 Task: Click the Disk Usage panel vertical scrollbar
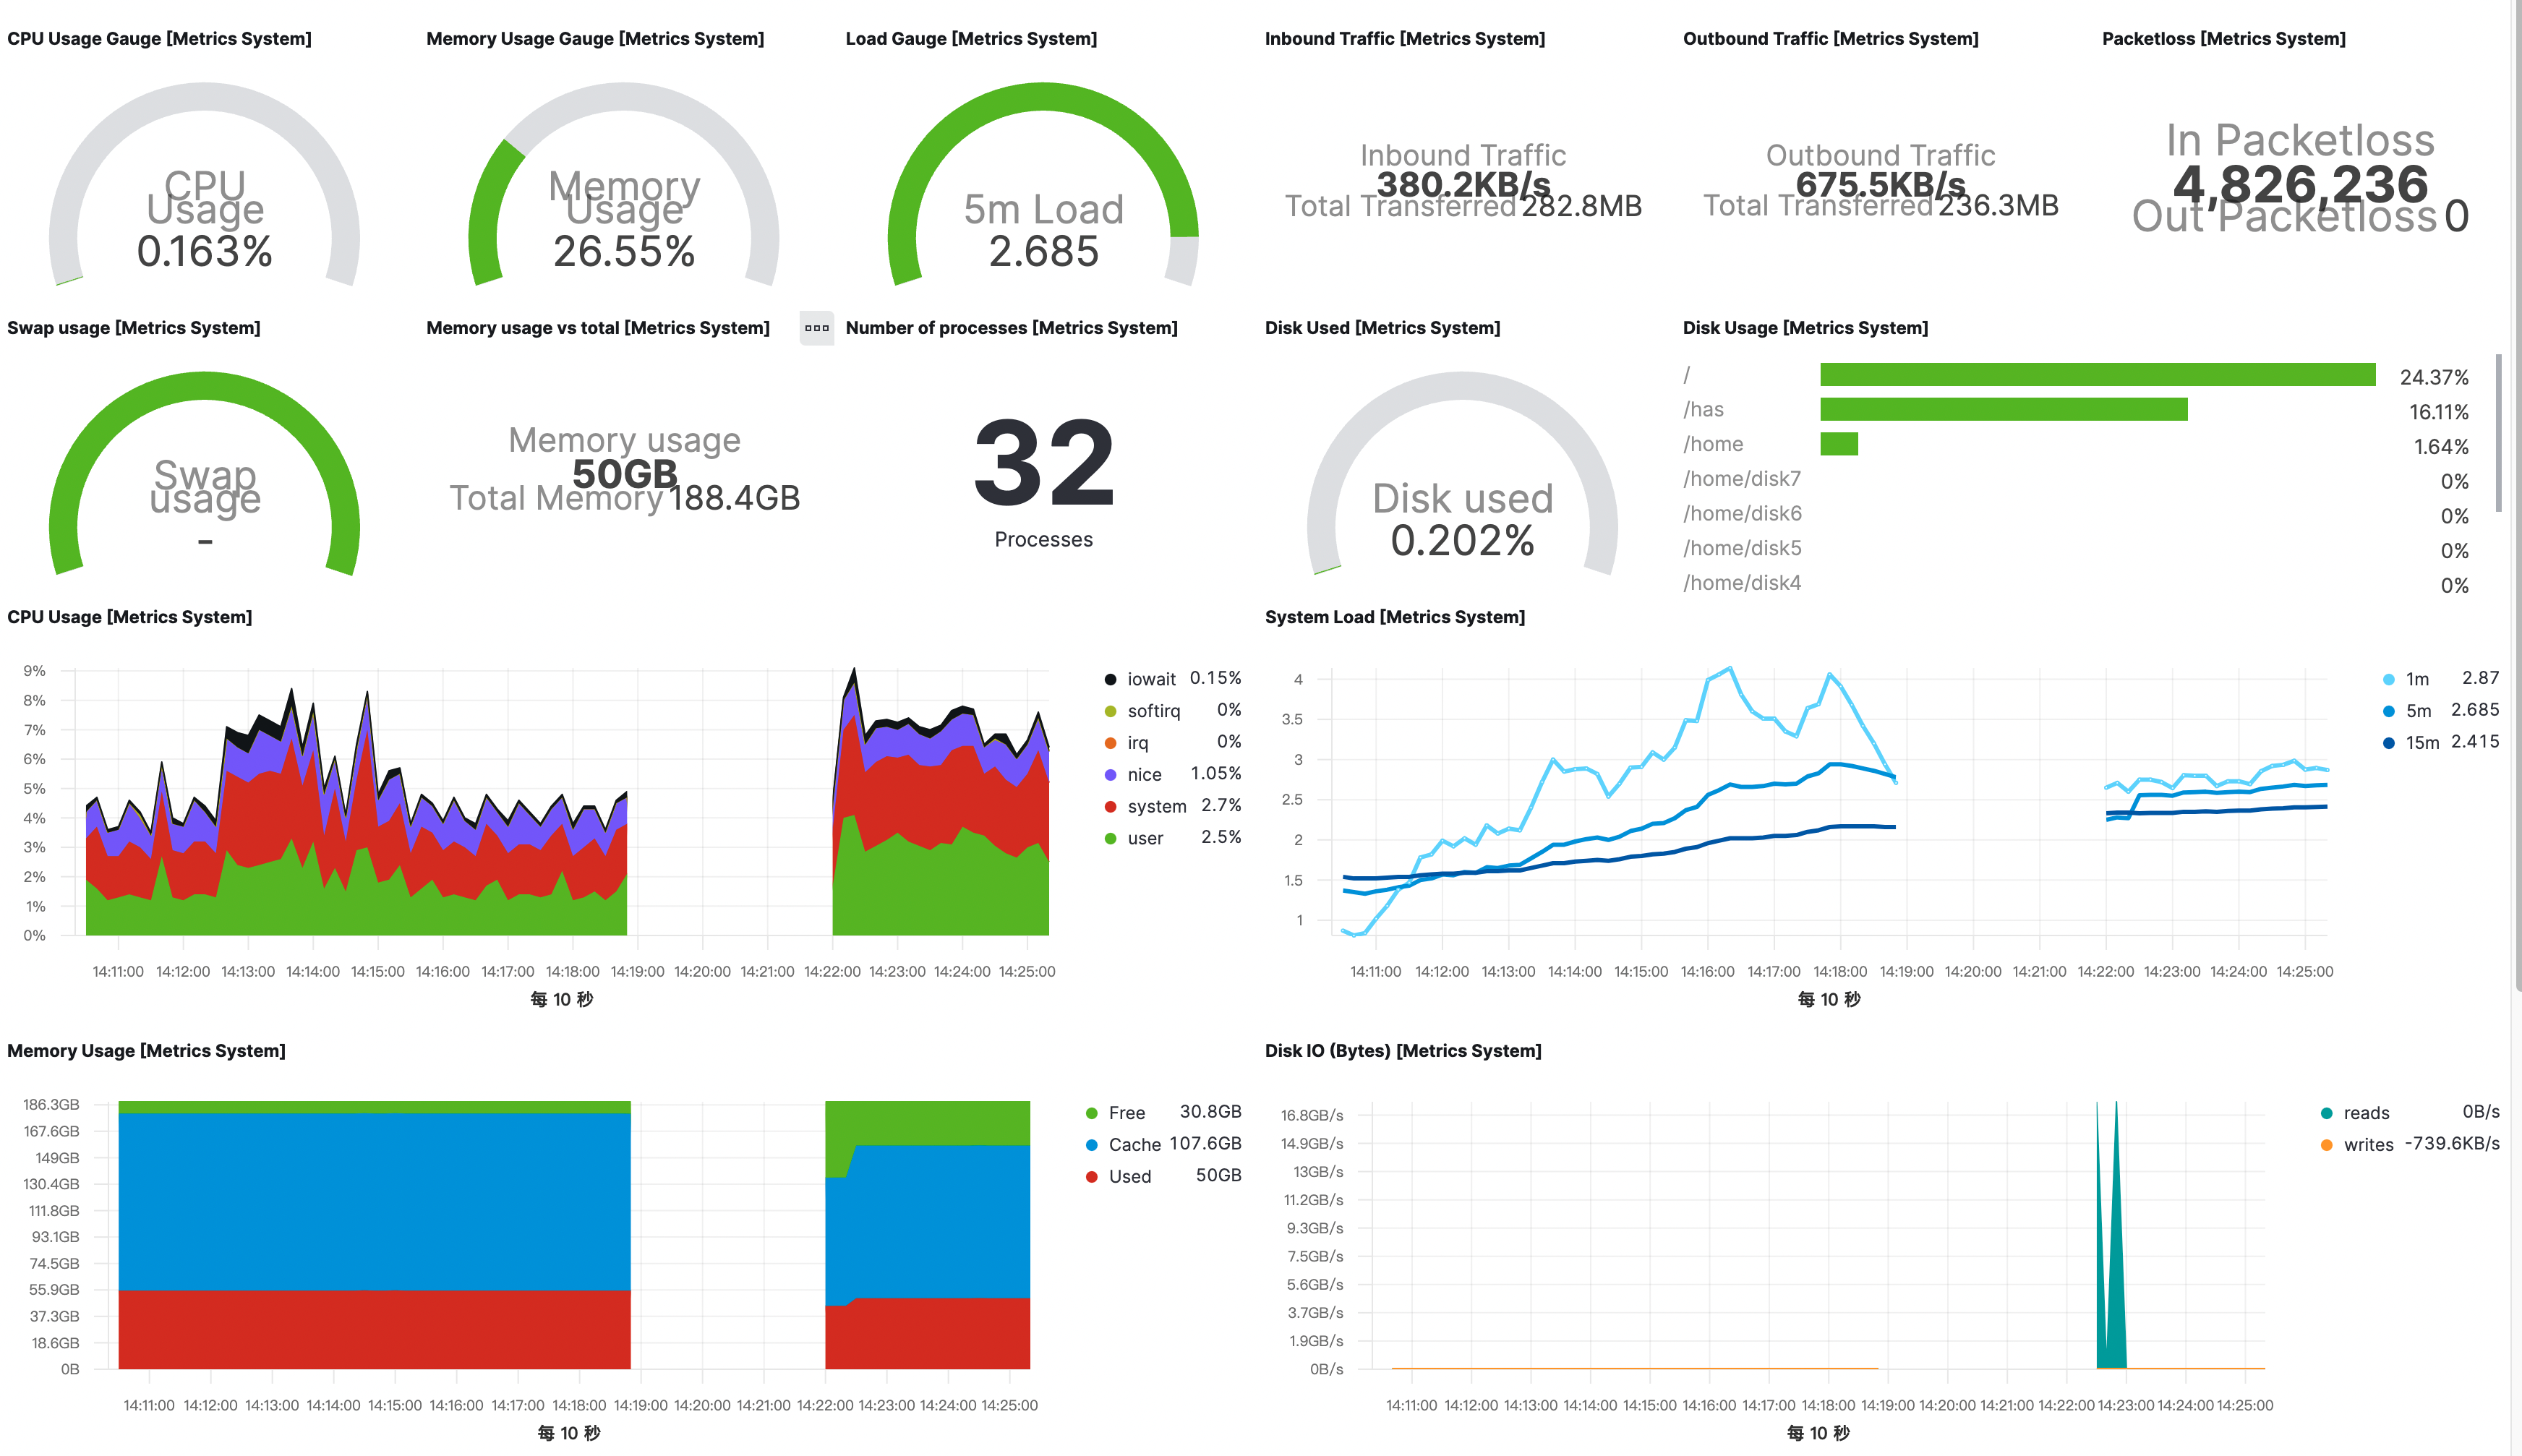2498,432
